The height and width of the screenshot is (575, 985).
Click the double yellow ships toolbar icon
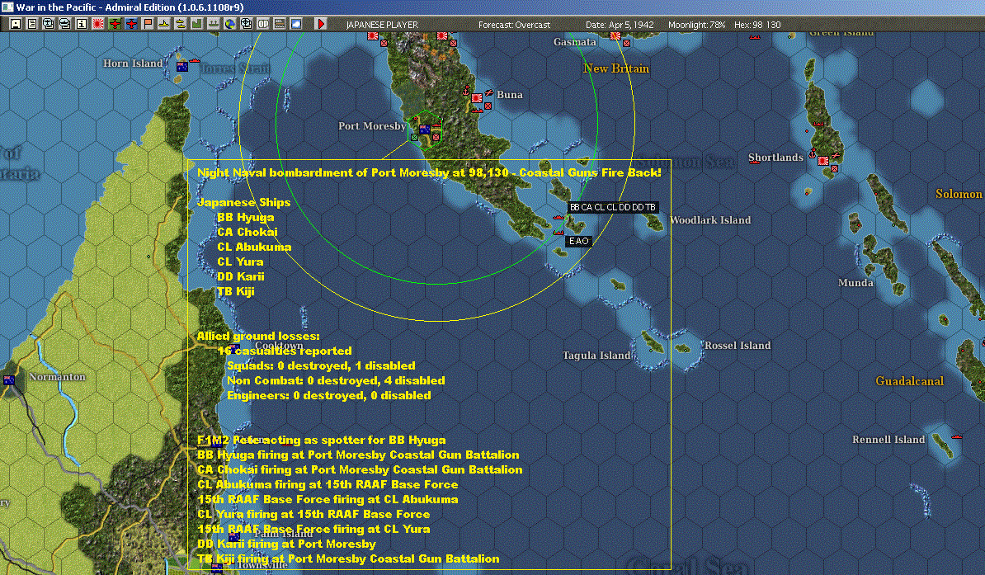[181, 24]
